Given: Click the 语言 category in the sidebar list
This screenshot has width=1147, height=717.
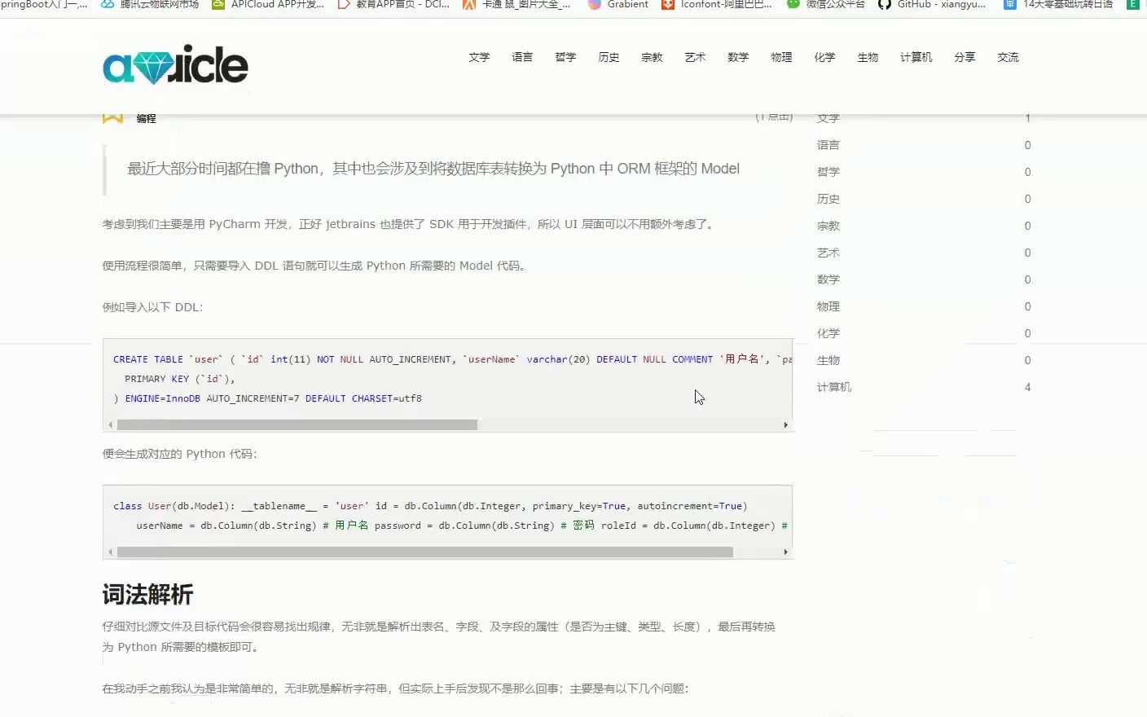Looking at the screenshot, I should click(x=828, y=145).
